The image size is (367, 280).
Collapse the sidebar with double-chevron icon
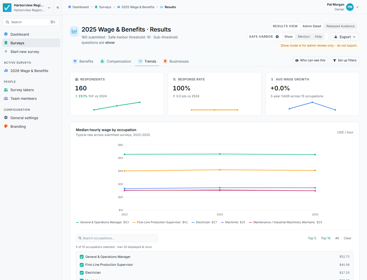(58, 7)
